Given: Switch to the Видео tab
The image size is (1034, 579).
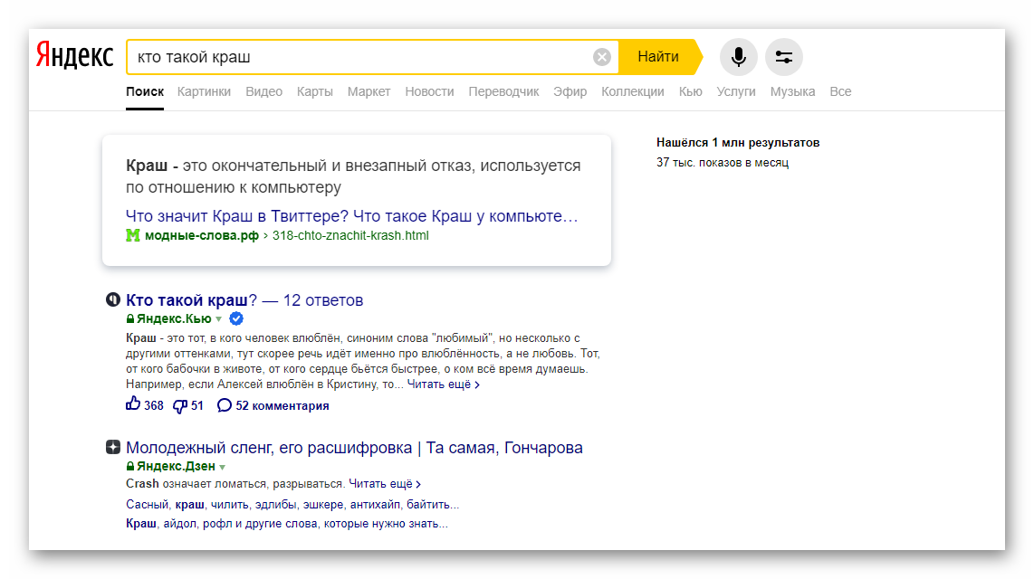Looking at the screenshot, I should click(x=263, y=91).
